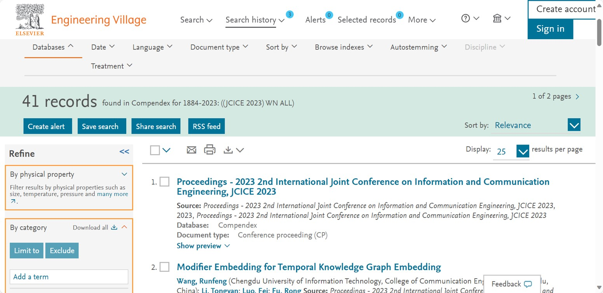The image size is (603, 293).
Task: Expand the Document type filter
Action: point(219,47)
